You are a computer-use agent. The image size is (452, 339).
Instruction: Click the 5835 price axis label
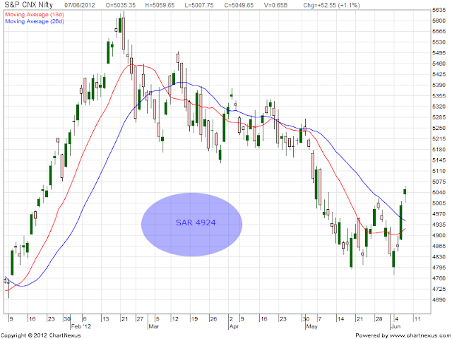pyautogui.click(x=439, y=10)
